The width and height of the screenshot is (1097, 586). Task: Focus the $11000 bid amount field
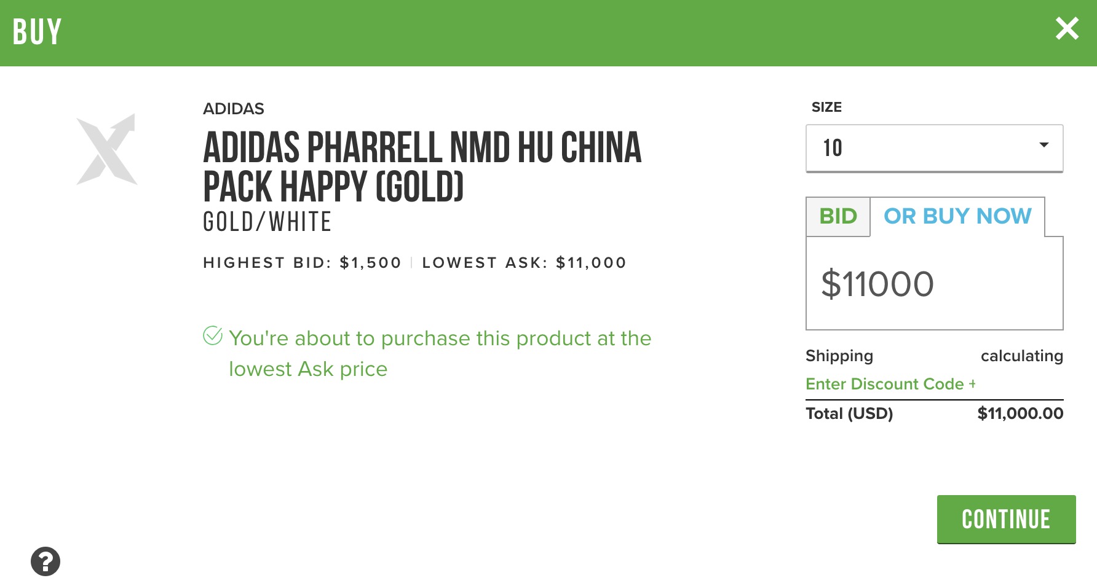[933, 284]
